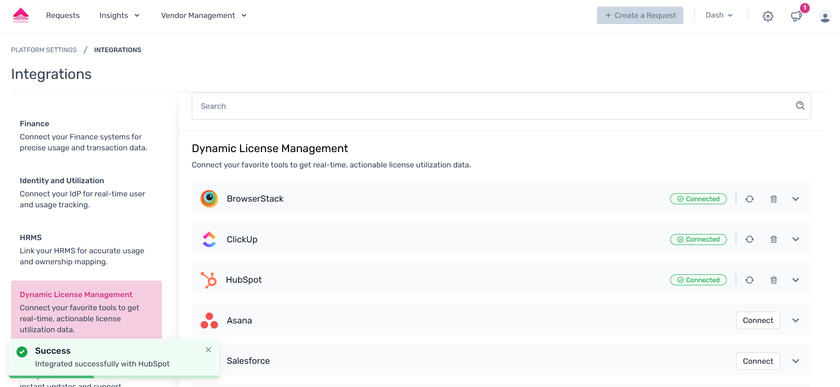Image resolution: width=840 pixels, height=387 pixels.
Task: Select Identity and Utilization category
Action: 86,193
